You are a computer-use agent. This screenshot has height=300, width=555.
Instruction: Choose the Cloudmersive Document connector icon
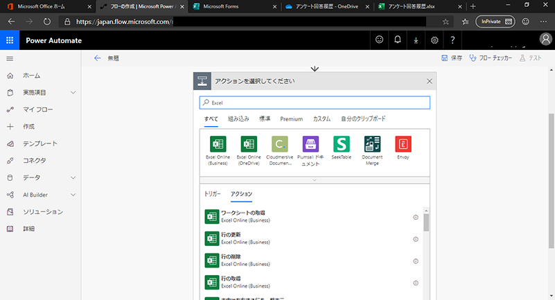coord(280,144)
